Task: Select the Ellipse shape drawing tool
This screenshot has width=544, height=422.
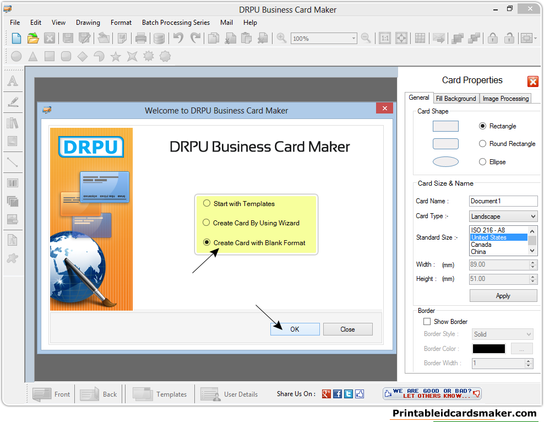Action: [17, 56]
